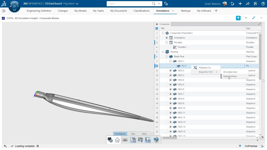The image size is (267, 150).
Task: Uncheck the PLY.1 row checkbox
Action: 157,66
